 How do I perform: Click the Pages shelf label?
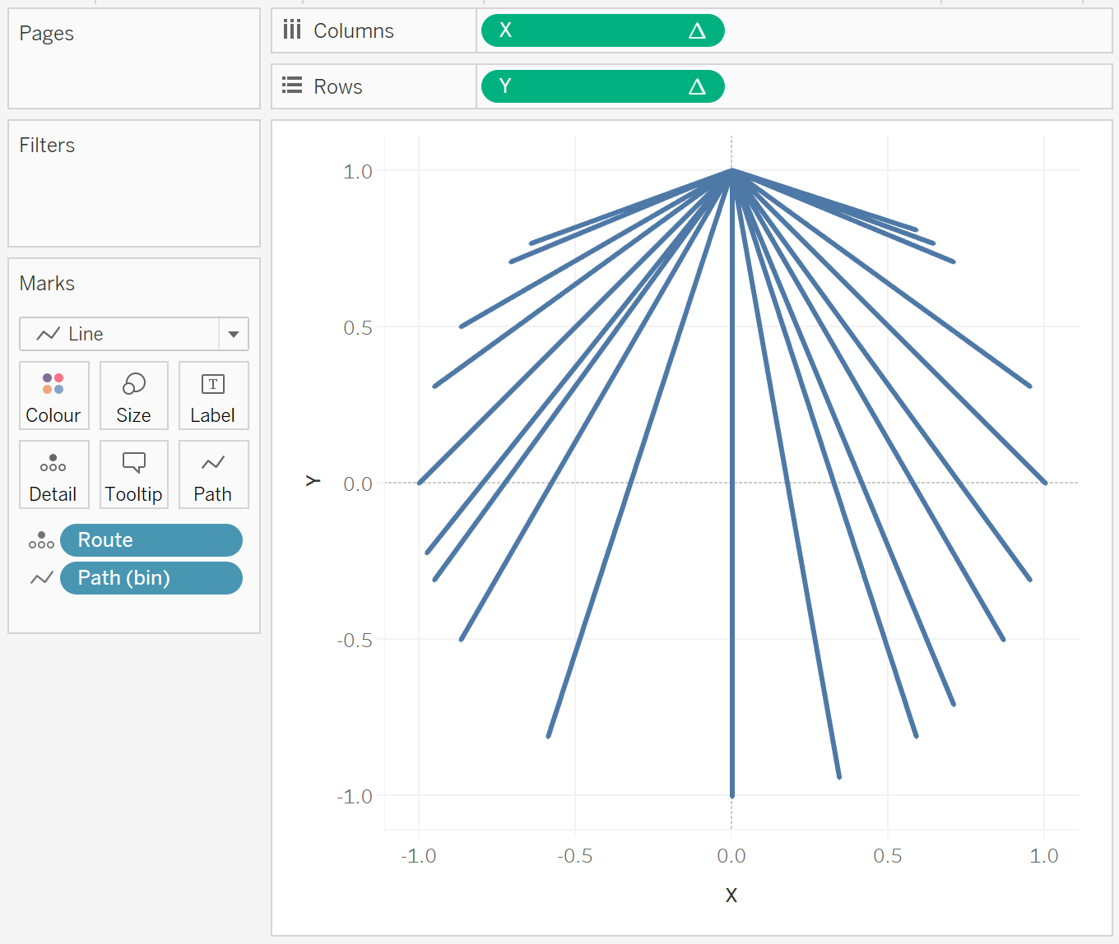[47, 34]
